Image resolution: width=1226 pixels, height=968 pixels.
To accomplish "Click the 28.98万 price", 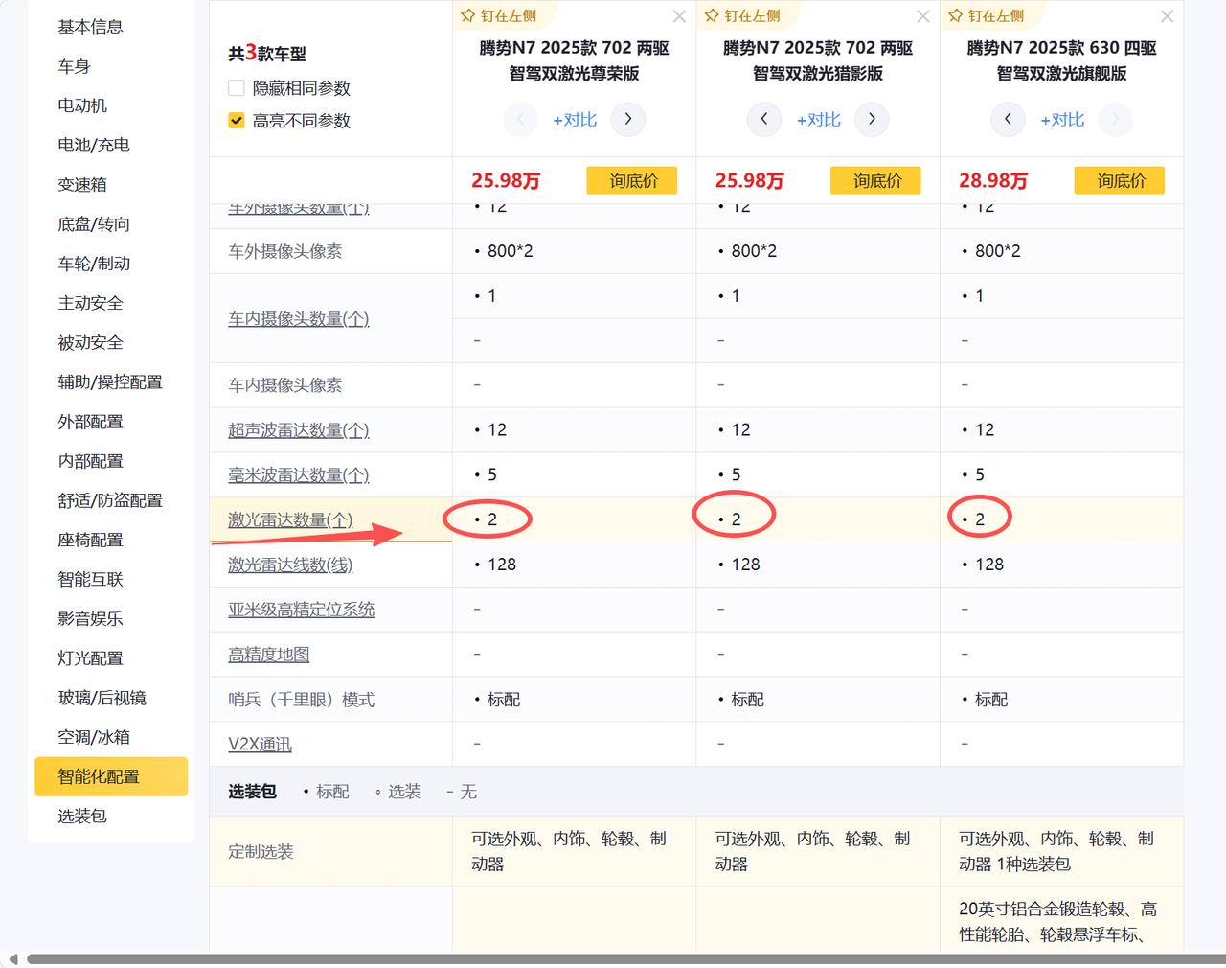I will tap(993, 181).
